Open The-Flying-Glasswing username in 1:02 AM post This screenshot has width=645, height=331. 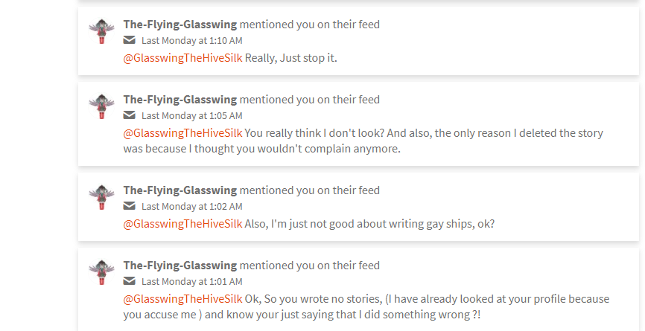(179, 190)
